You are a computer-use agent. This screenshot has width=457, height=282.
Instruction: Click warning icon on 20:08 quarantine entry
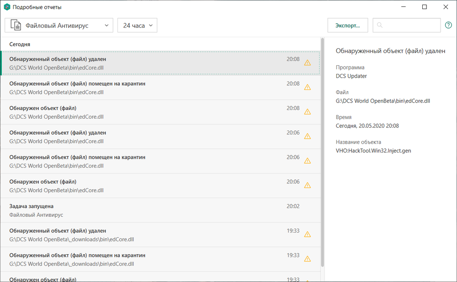pos(308,87)
